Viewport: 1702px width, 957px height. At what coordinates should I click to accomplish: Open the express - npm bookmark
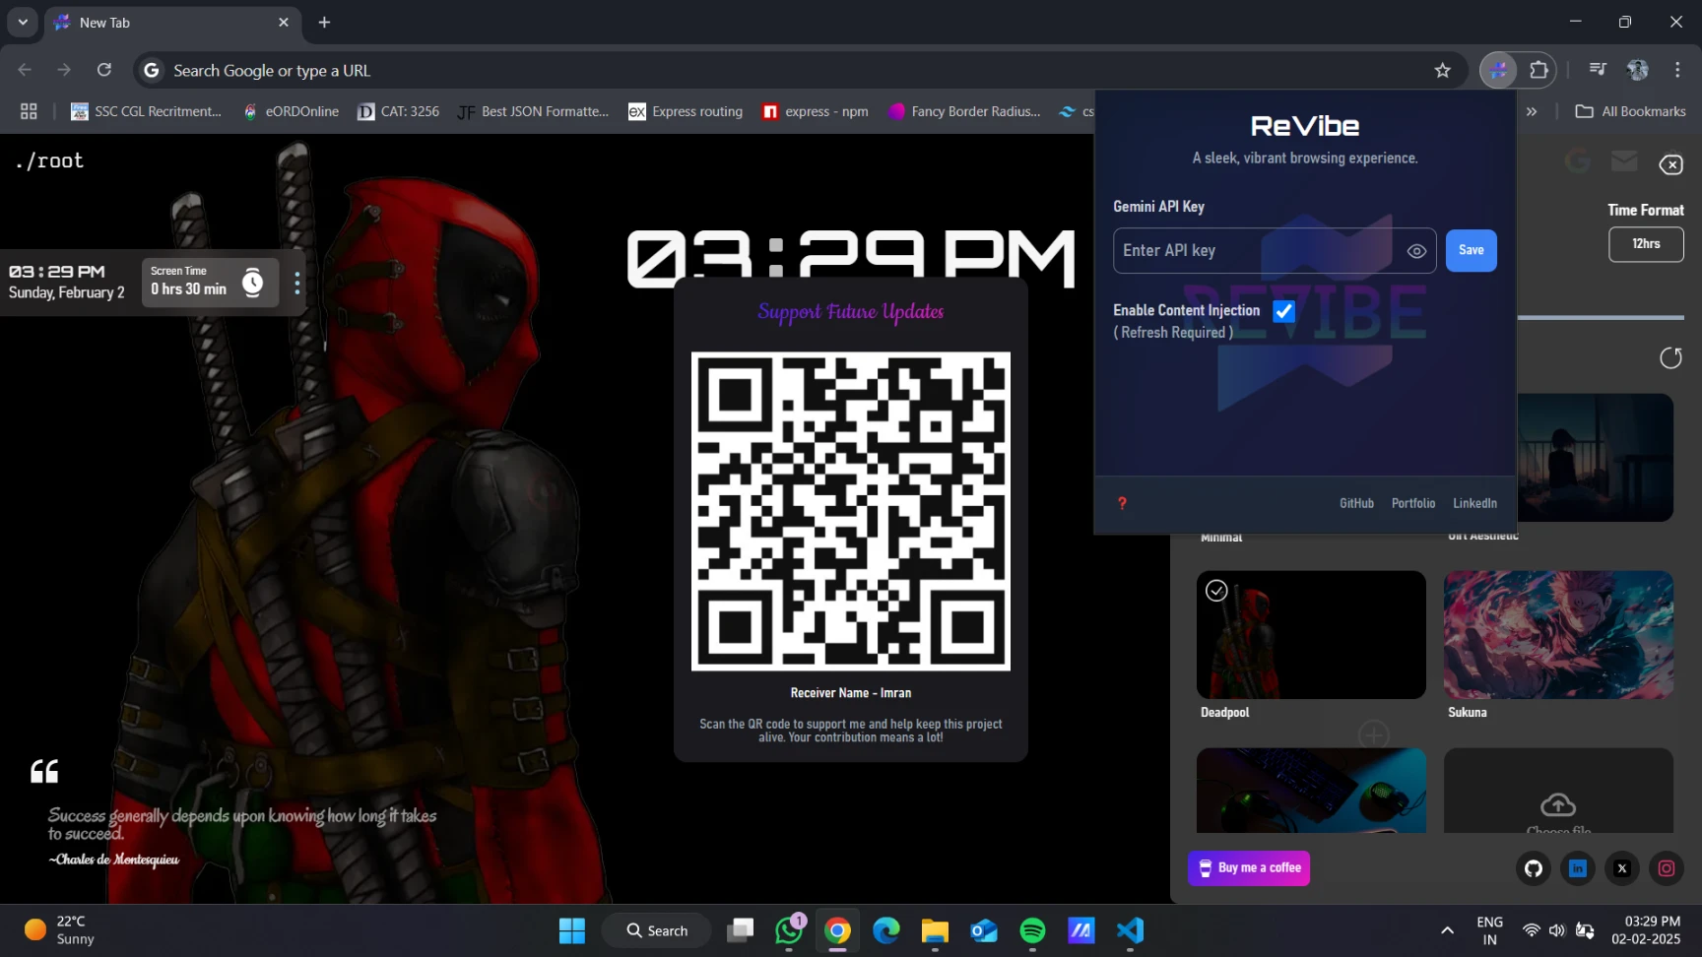point(816,111)
